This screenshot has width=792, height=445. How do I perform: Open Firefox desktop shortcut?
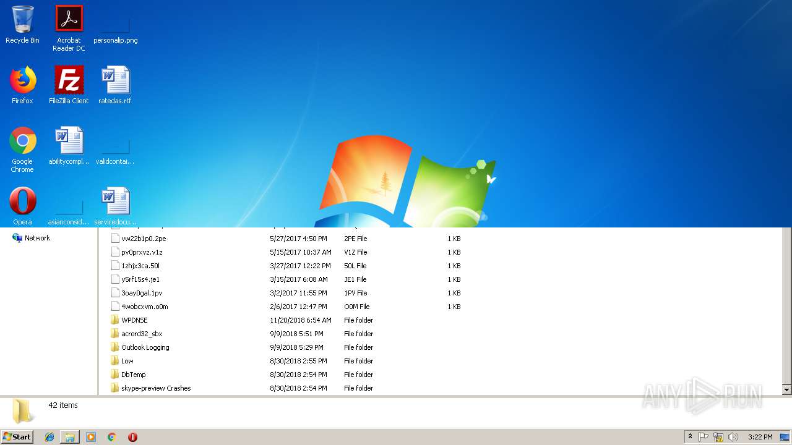coord(22,85)
